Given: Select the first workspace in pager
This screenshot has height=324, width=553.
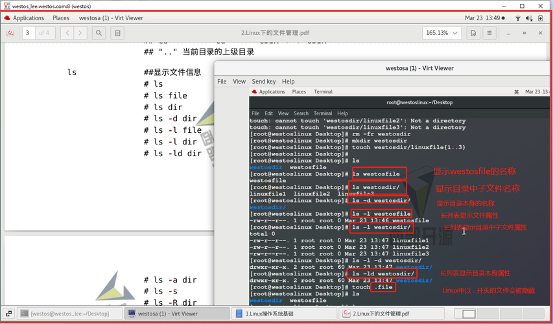Looking at the screenshot, I should pyautogui.click(x=464, y=314).
